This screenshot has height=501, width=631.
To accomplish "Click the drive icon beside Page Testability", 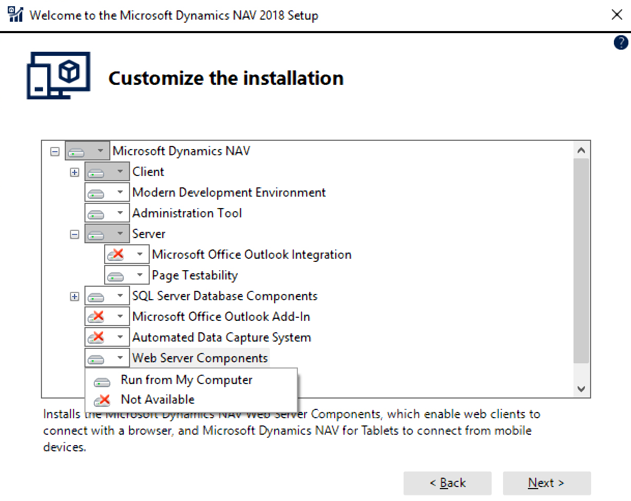I will [x=116, y=276].
